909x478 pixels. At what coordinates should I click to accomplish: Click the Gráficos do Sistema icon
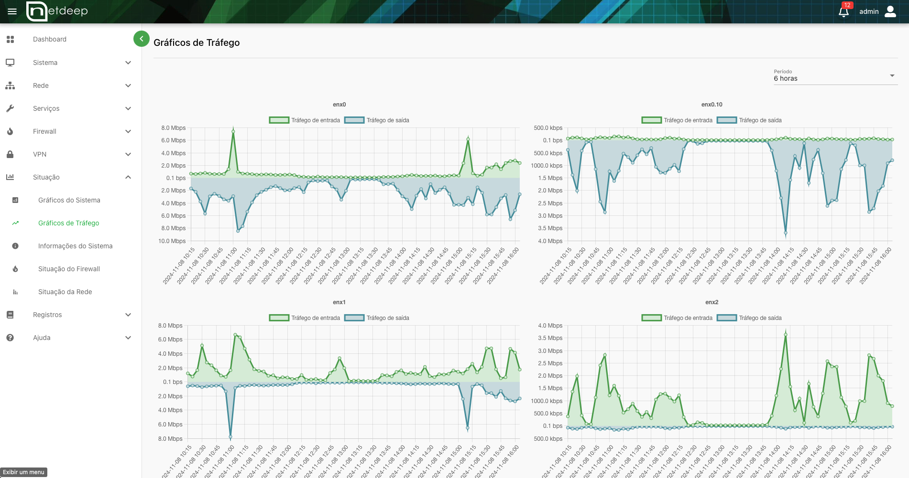[15, 200]
